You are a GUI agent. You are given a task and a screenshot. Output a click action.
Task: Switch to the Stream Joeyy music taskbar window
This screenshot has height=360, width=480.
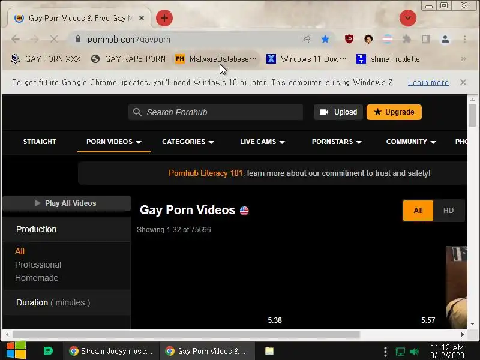coord(111,351)
